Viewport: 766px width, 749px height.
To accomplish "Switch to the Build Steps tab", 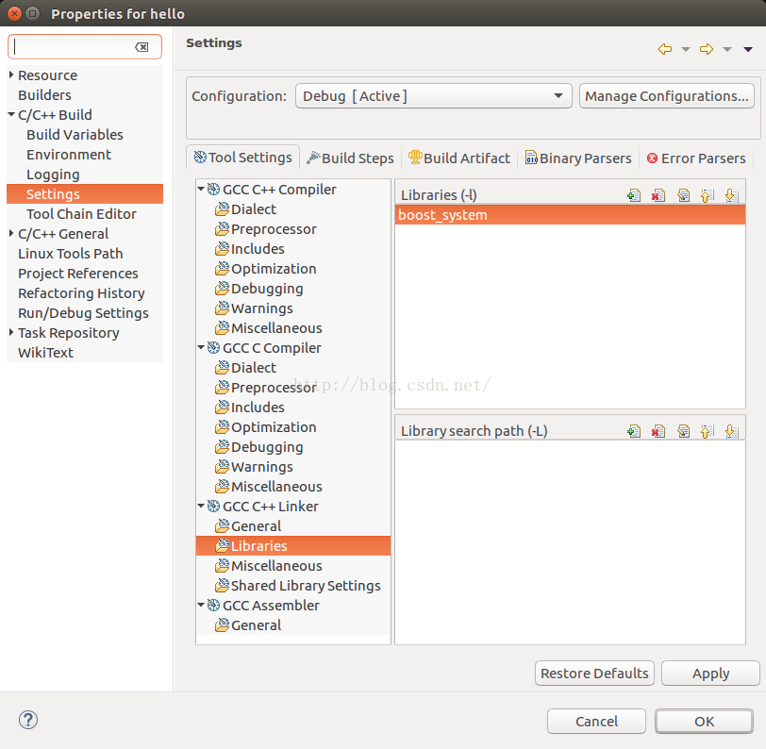I will pyautogui.click(x=350, y=158).
